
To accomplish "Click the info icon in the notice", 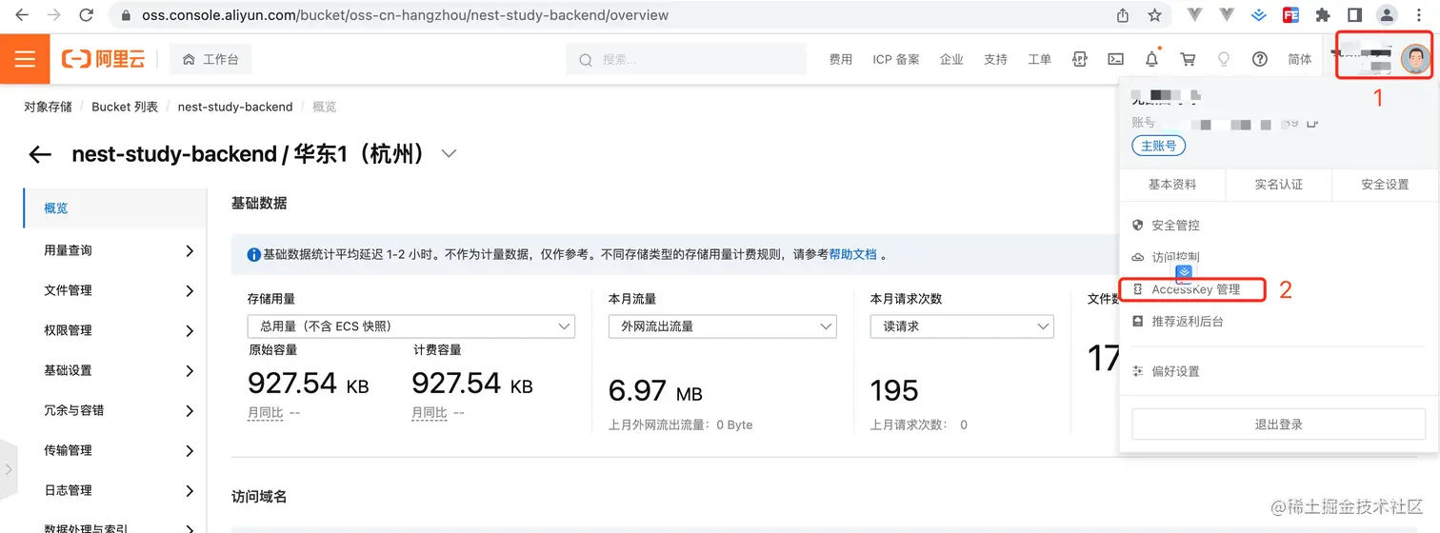I will [x=253, y=255].
